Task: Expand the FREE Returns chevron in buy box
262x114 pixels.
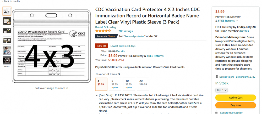Action: tap(237, 21)
